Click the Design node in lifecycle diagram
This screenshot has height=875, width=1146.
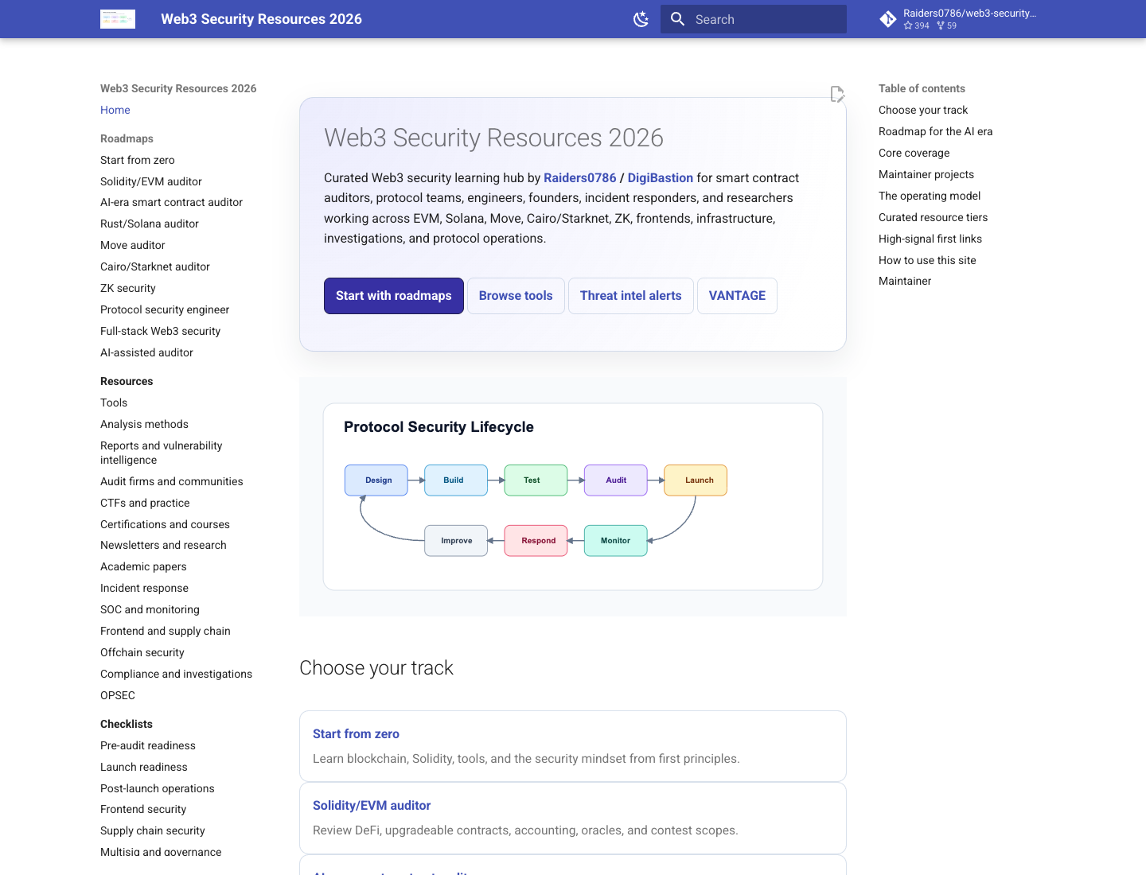point(376,480)
